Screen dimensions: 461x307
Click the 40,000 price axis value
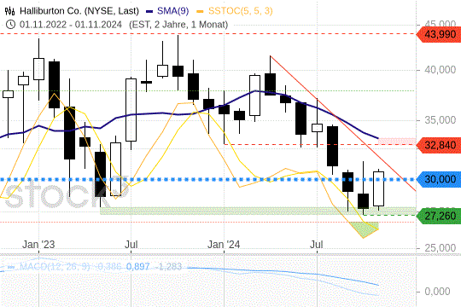click(x=441, y=70)
